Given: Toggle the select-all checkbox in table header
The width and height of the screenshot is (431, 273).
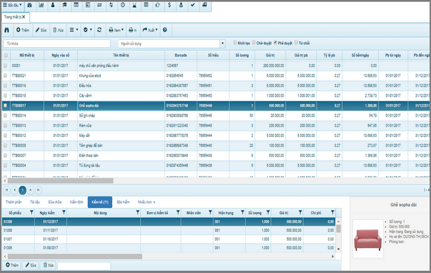Looking at the screenshot, I should point(6,55).
